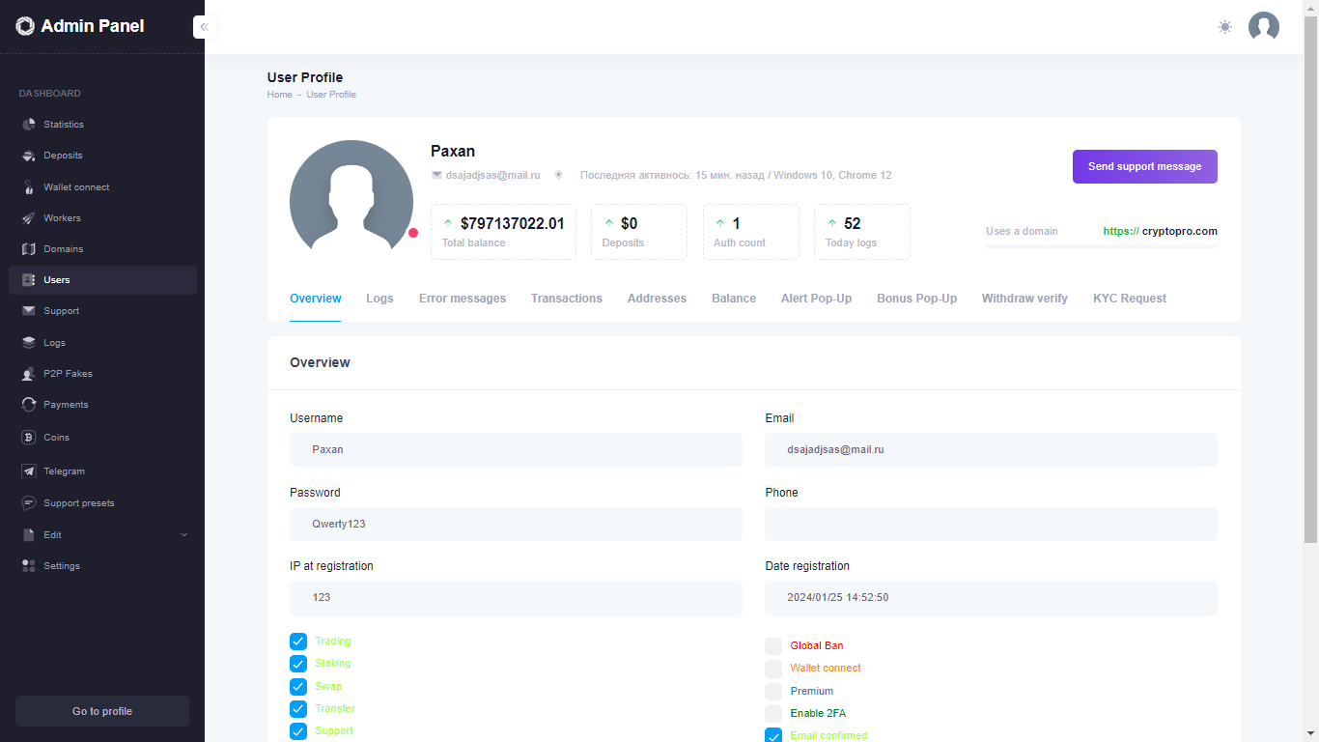Click the Workers rocket icon
Image resolution: width=1319 pixels, height=742 pixels.
click(x=29, y=218)
